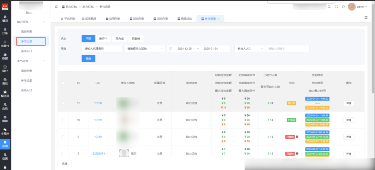Click the search magnifier icon in header

pyautogui.click(x=329, y=7)
